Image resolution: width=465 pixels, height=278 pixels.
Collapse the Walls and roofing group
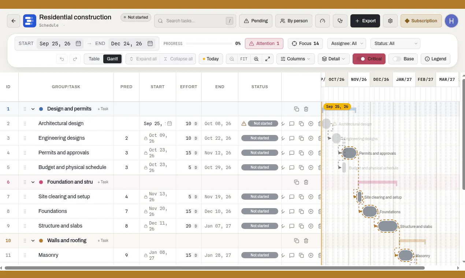coord(33,241)
